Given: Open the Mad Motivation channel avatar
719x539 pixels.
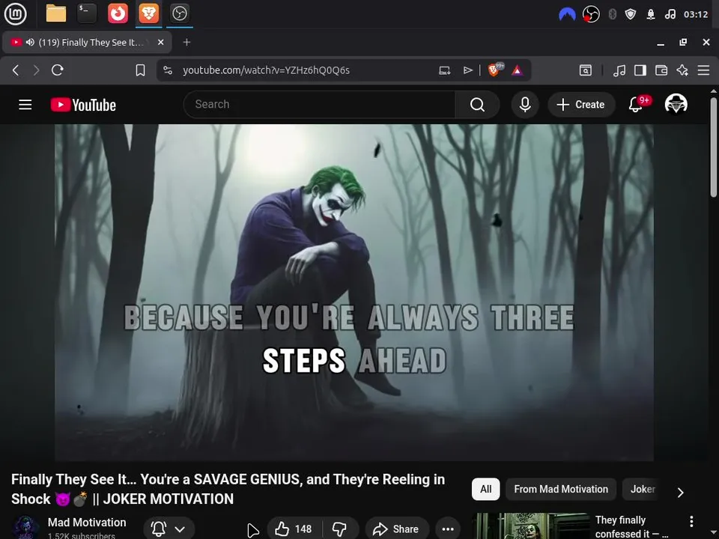Looking at the screenshot, I should click(x=25, y=528).
